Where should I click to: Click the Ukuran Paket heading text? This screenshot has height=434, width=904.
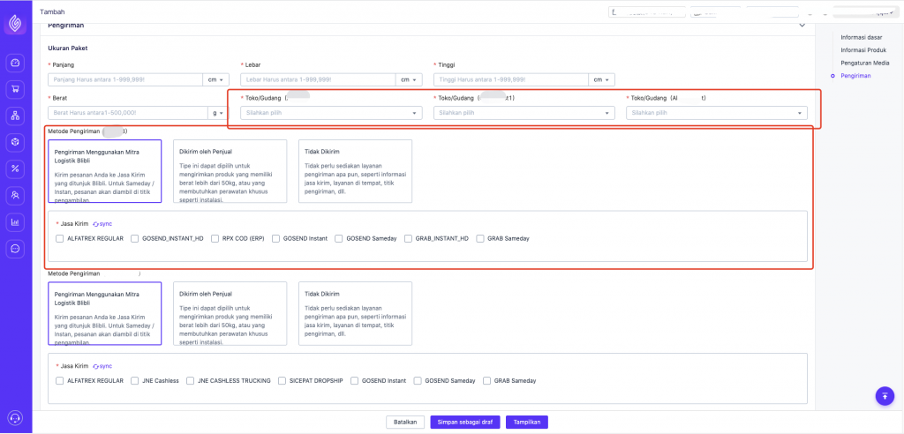67,49
